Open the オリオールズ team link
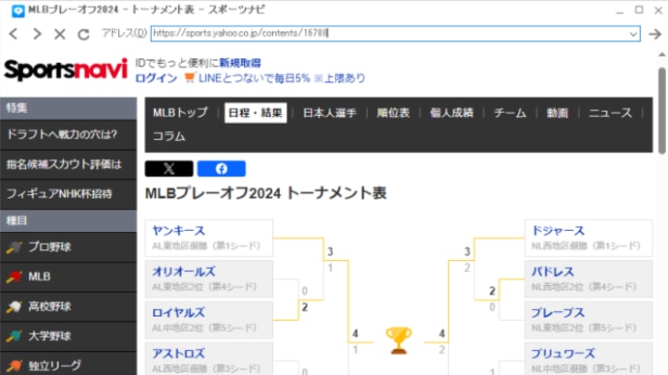This screenshot has width=668, height=375. point(184,272)
